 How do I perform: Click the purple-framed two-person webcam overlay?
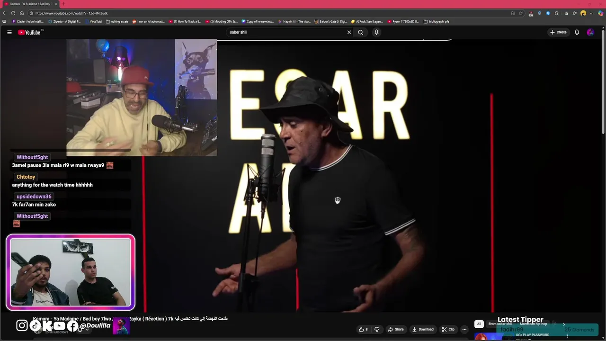point(71,272)
